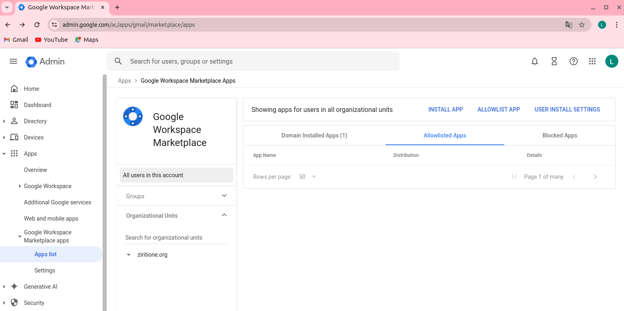Click the Home icon in sidebar
Screen dimensions: 624x311
14,89
